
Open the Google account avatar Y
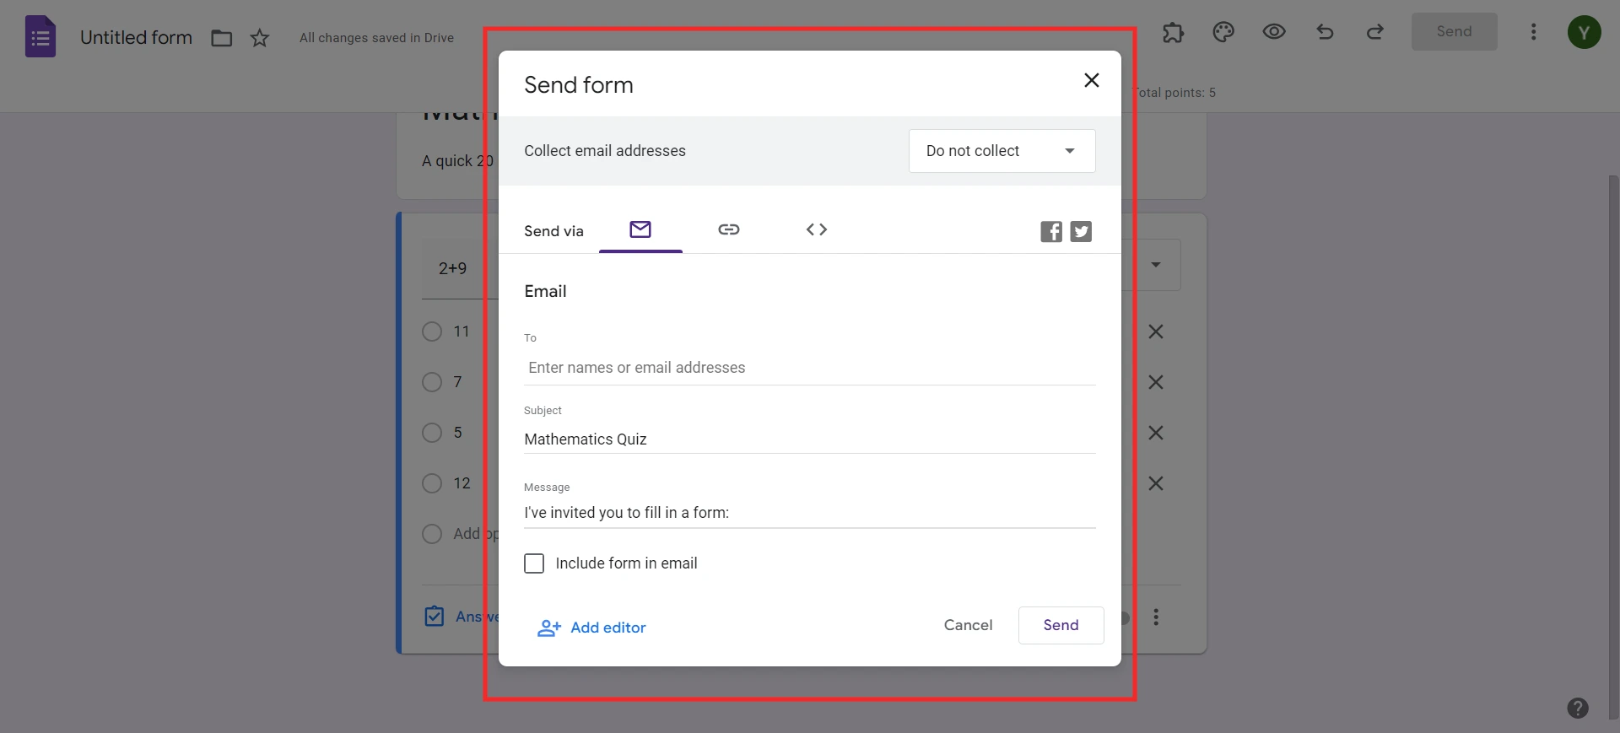(1585, 32)
